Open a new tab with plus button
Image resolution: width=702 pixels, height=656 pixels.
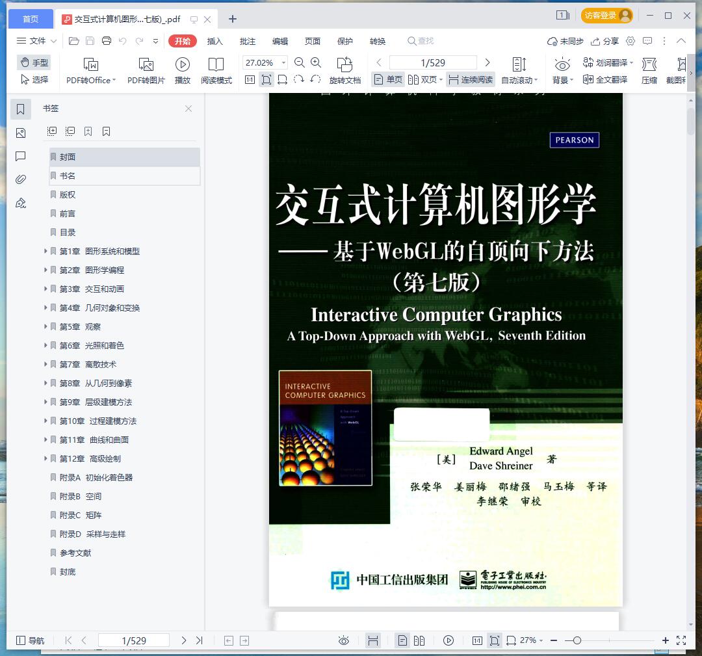pos(232,19)
